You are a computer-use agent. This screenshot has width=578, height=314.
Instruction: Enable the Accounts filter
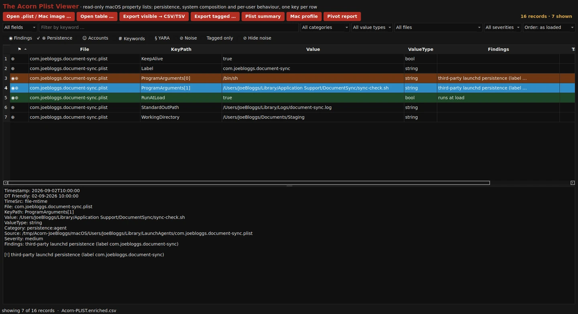tap(95, 38)
